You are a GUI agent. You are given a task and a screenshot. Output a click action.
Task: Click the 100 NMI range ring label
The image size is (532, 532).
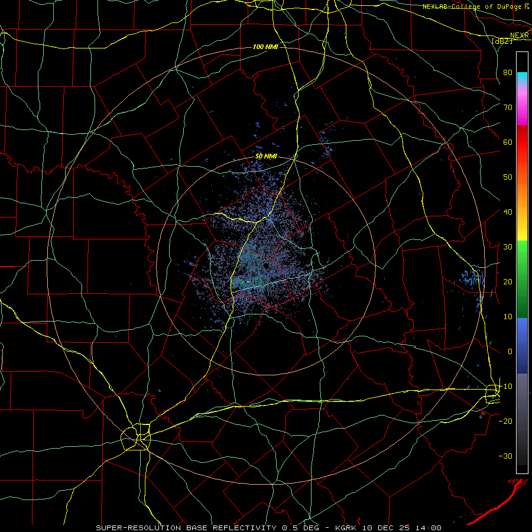point(265,47)
